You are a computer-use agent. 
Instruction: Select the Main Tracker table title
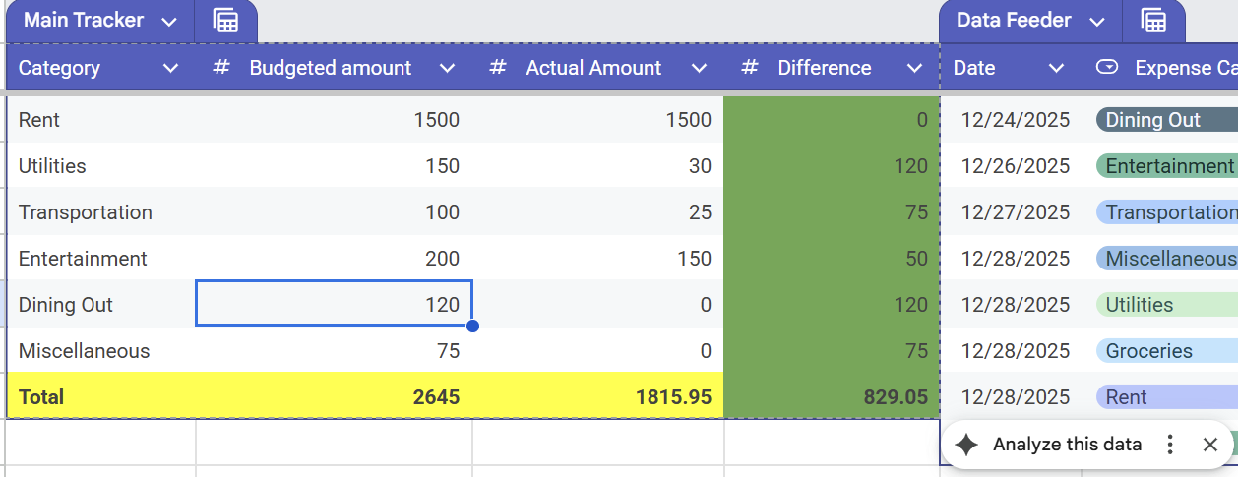tap(84, 21)
